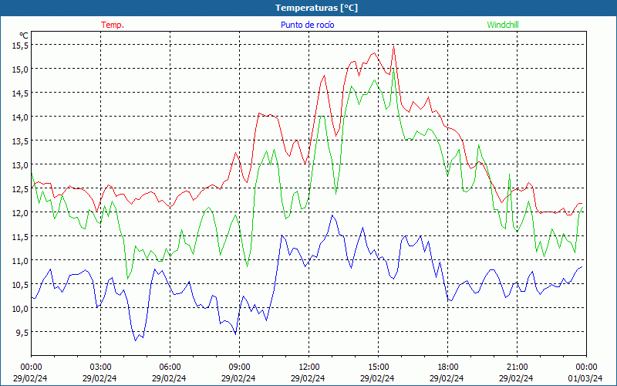Click the 06:00 time label
Viewport: 617px width, 386px height.
170,367
